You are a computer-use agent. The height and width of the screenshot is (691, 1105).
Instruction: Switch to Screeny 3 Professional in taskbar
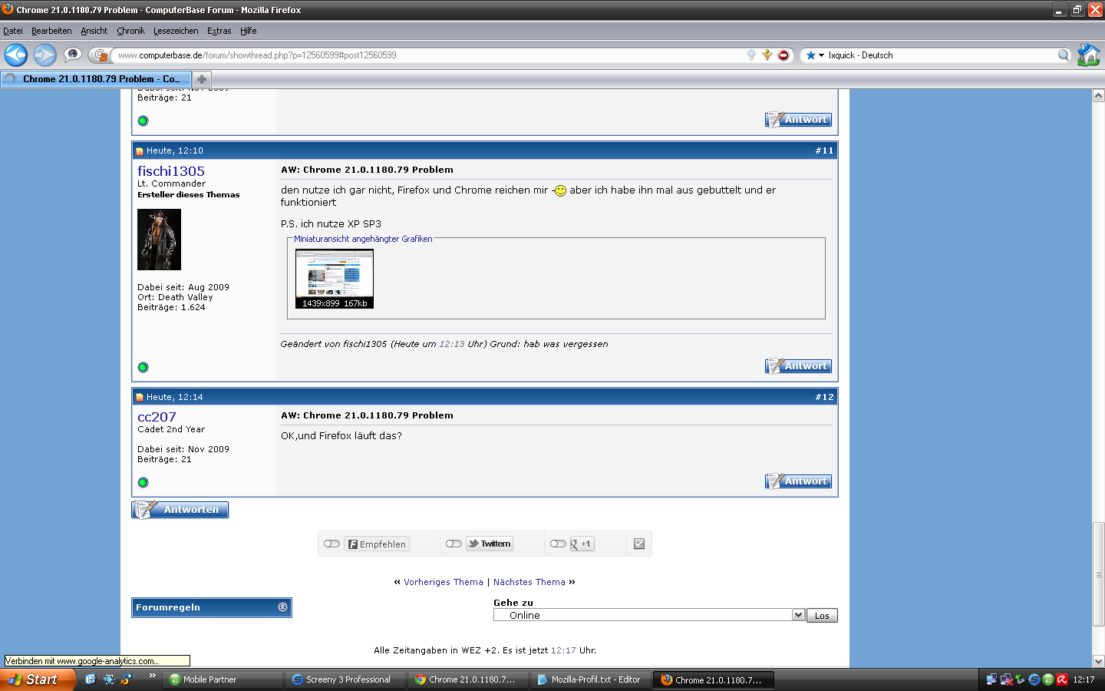[347, 679]
